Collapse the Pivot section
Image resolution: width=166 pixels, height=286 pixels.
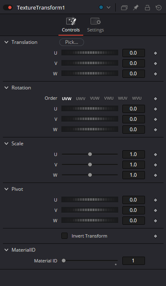pos(6,189)
